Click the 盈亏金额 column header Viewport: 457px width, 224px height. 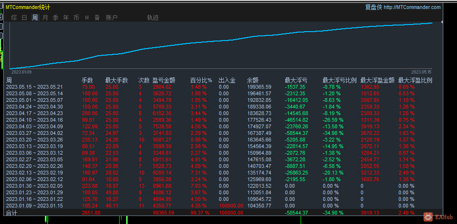pos(164,80)
